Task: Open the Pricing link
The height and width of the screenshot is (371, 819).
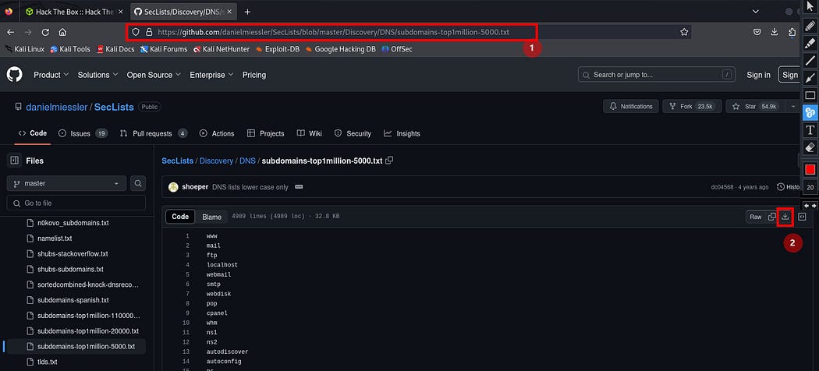Action: click(x=254, y=75)
